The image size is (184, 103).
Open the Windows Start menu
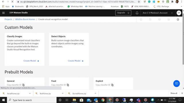point(3,100)
